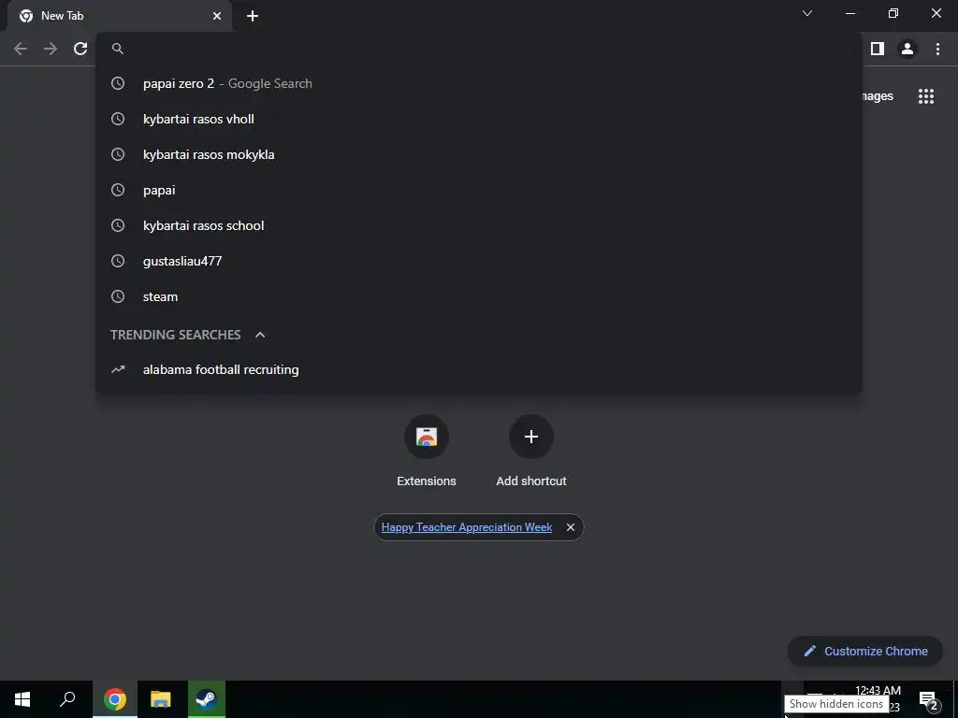This screenshot has height=718, width=958.
Task: Select suggestion 'kybartai rasos vholl'
Action: click(x=479, y=119)
